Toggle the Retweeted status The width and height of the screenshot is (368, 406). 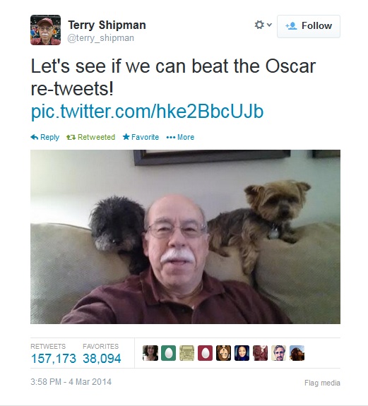pos(90,137)
